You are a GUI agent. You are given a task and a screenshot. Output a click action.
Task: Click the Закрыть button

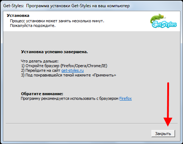tap(163, 134)
